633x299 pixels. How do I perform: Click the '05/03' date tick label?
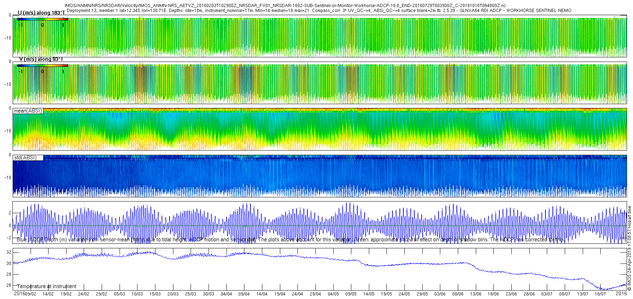tap(120, 294)
